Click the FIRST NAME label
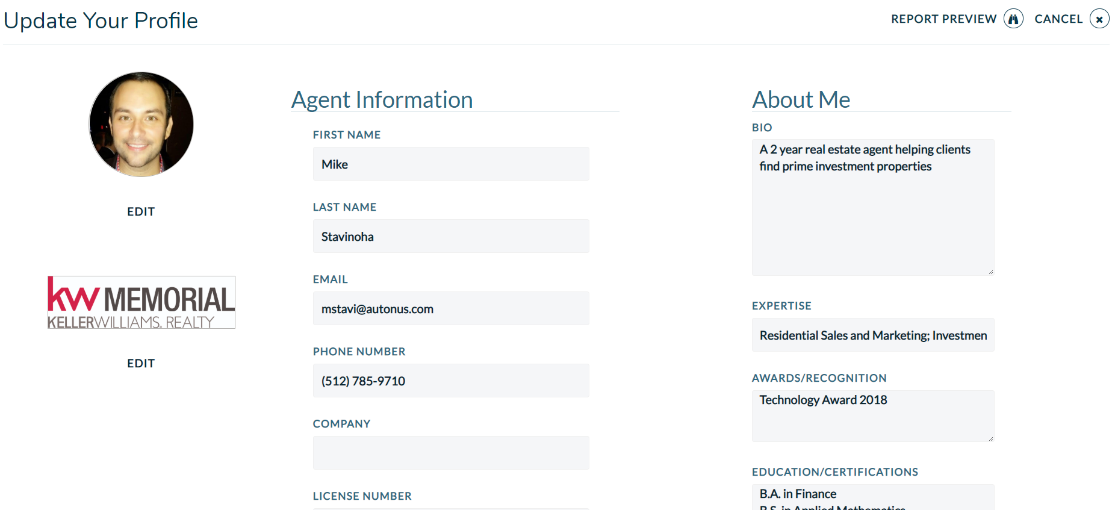This screenshot has width=1112, height=510. [x=347, y=135]
